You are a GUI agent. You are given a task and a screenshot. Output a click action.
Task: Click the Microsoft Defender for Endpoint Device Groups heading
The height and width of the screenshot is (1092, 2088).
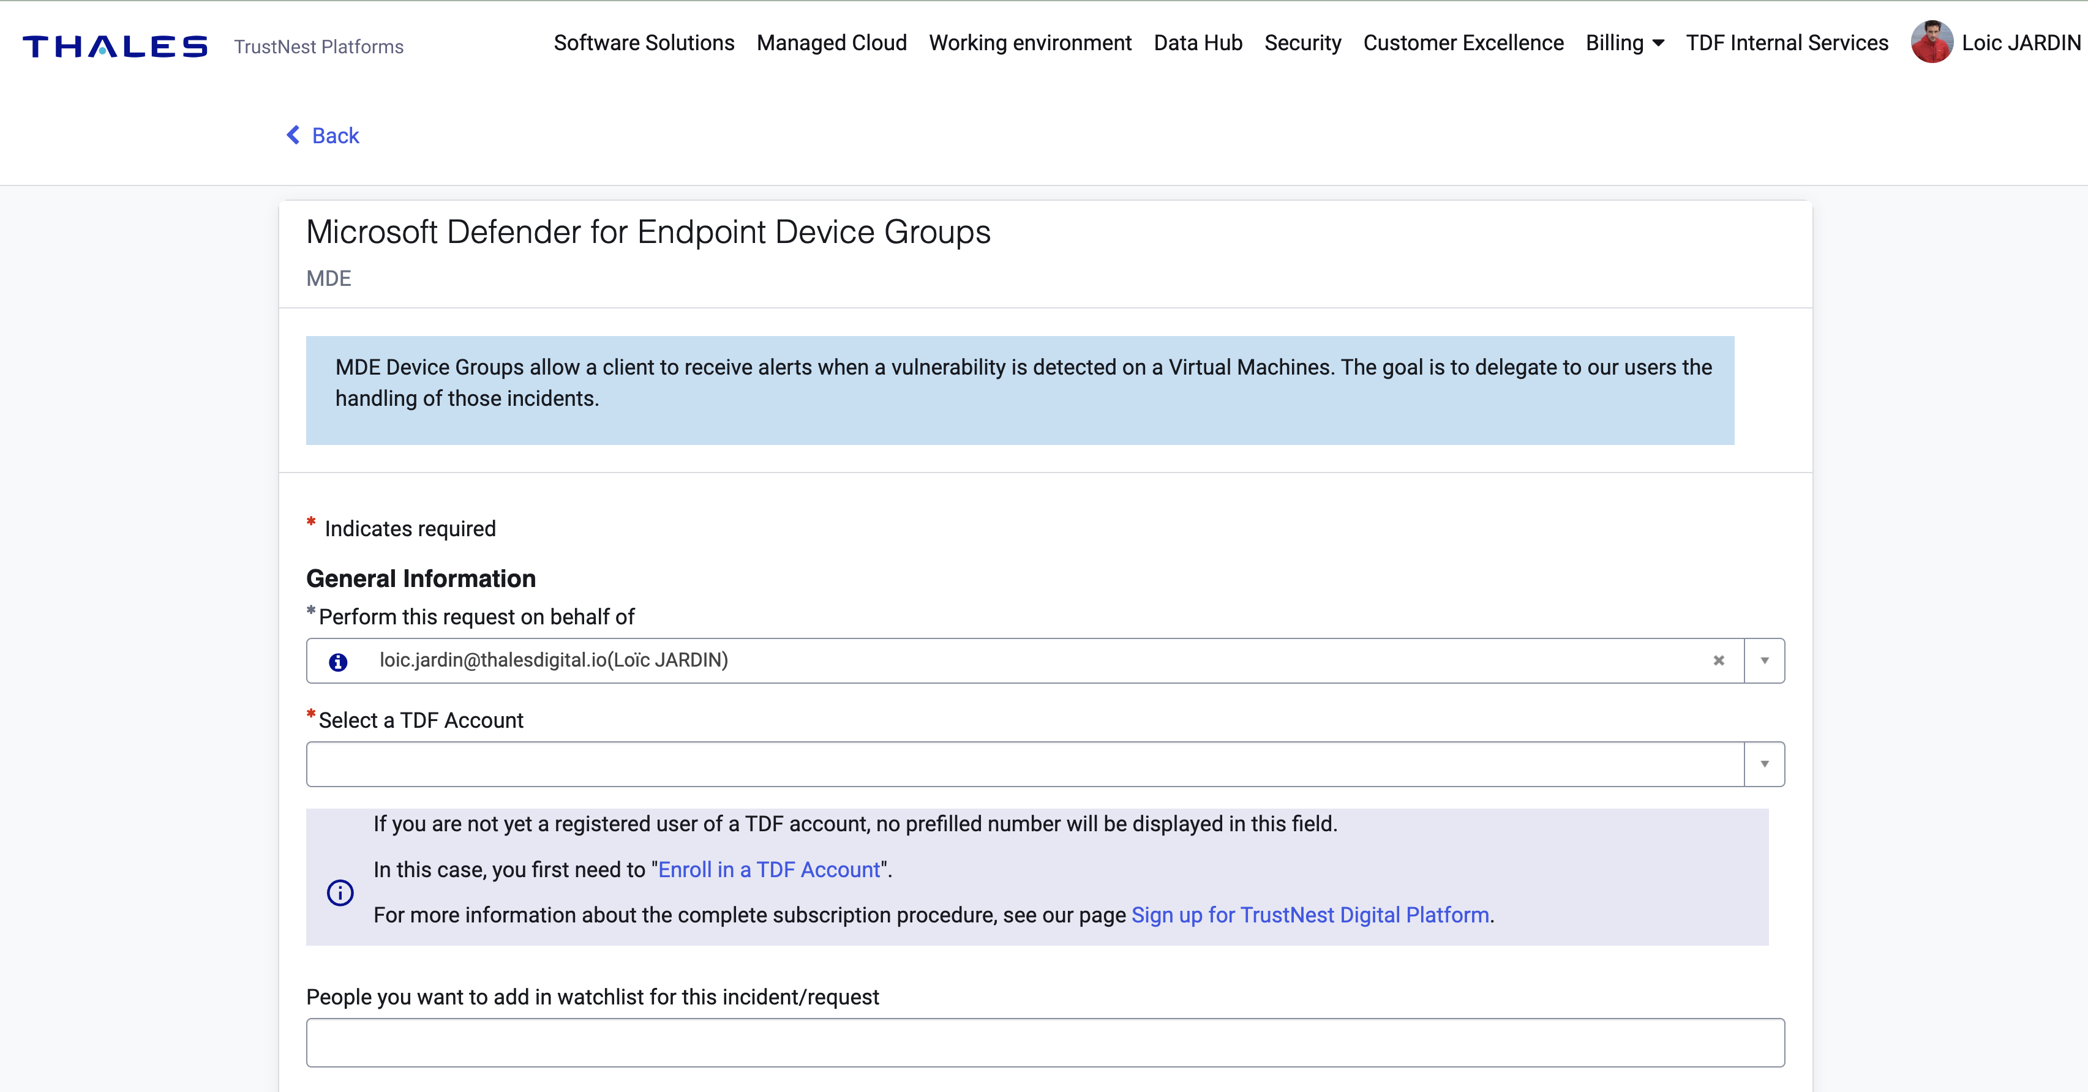(648, 233)
